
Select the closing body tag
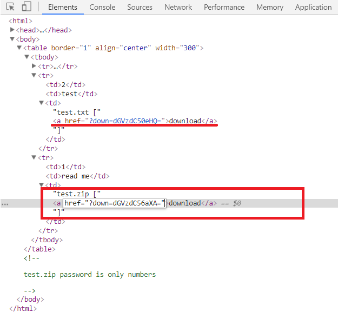point(30,300)
